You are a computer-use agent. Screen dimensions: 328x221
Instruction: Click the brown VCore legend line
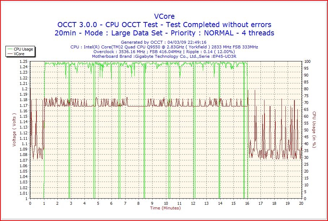click(x=10, y=54)
